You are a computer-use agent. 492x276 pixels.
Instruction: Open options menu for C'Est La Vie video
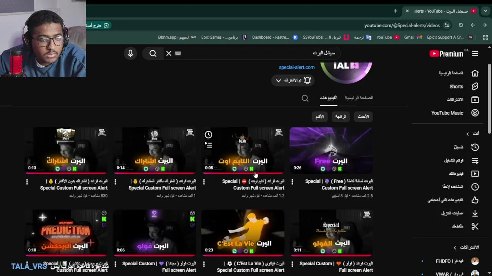pos(204,264)
